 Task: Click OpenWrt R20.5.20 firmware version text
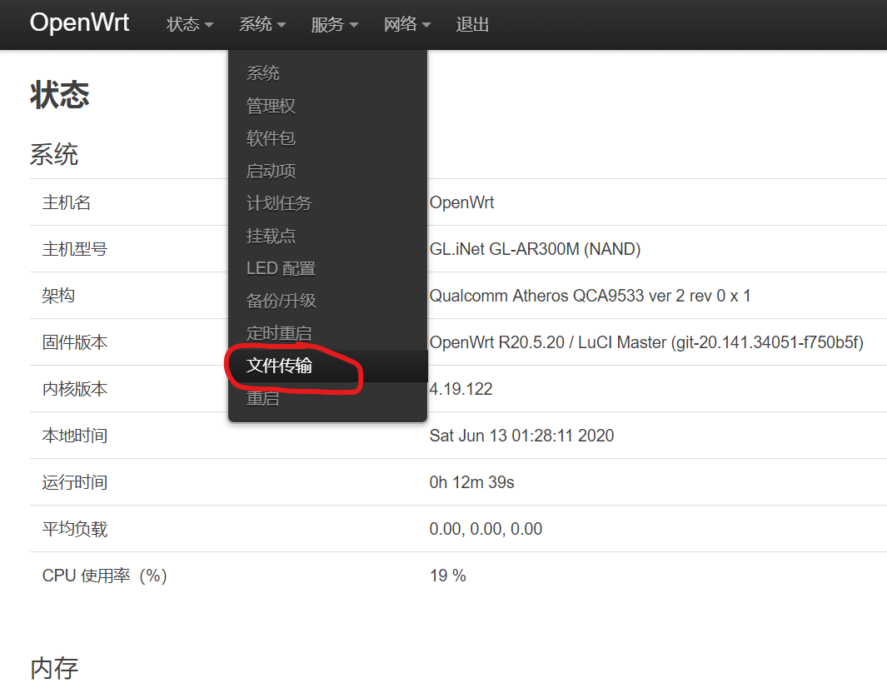[646, 342]
